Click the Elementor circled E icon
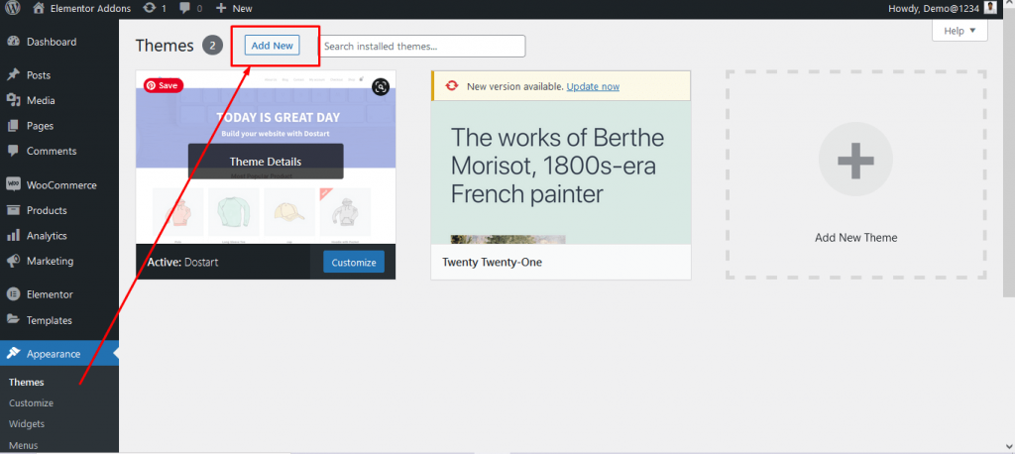The width and height of the screenshot is (1015, 454). click(13, 294)
